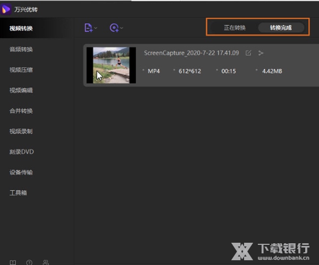The width and height of the screenshot is (319, 265).
Task: Click the share icon beside file name
Action: [261, 53]
